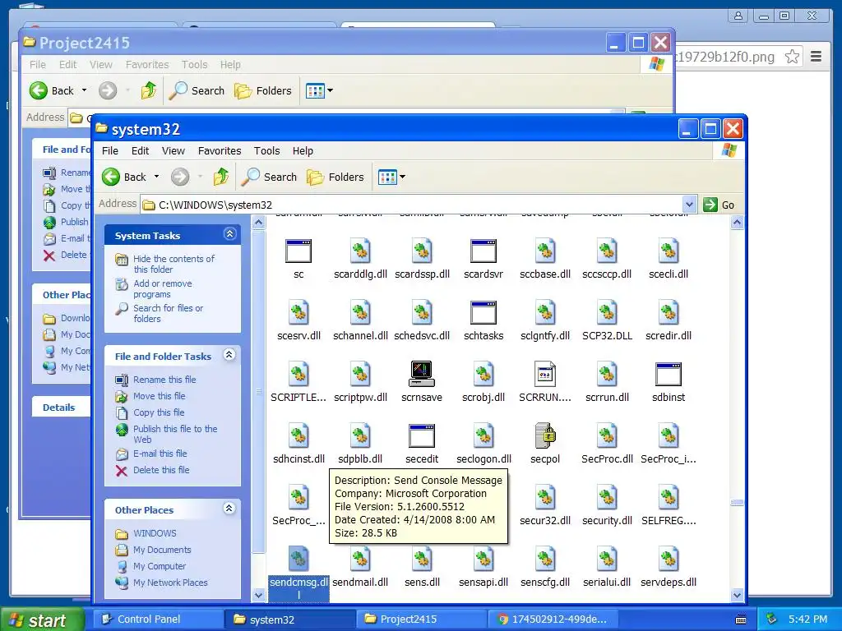
Task: Open File menu in system32 window
Action: [110, 151]
